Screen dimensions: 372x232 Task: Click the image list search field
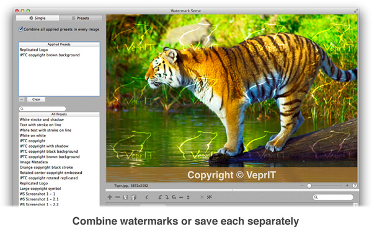(333, 197)
